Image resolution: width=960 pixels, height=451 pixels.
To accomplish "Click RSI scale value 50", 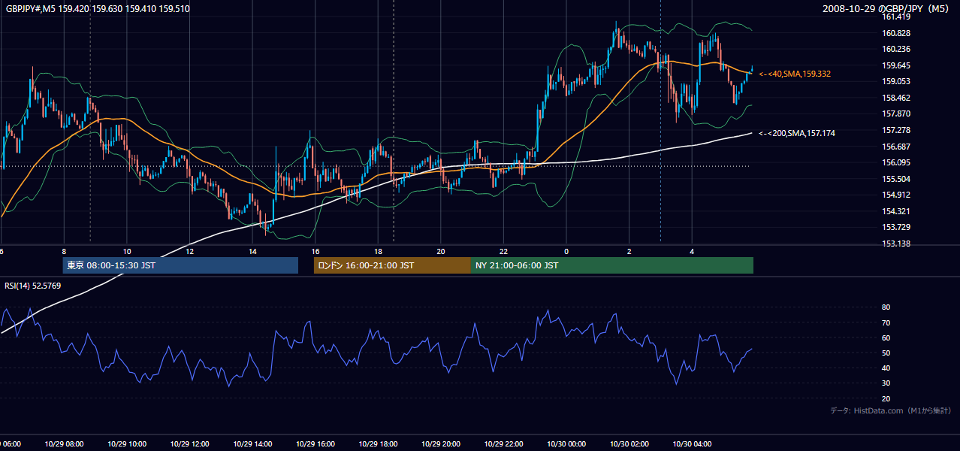I will (x=886, y=353).
